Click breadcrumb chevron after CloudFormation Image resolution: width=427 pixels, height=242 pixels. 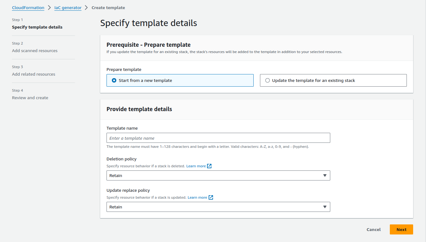[x=49, y=8]
